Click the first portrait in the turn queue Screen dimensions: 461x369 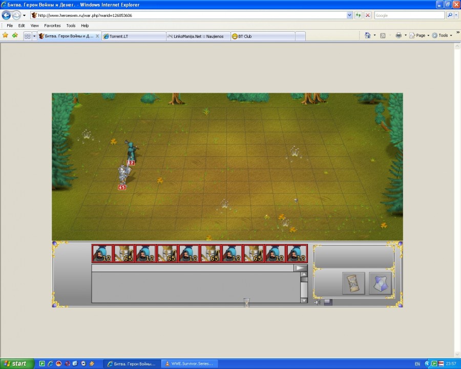pyautogui.click(x=102, y=253)
